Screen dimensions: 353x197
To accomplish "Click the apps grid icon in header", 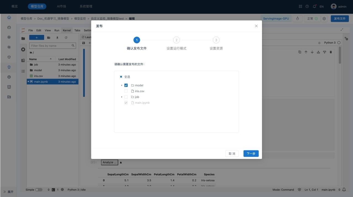I will [x=301, y=6].
